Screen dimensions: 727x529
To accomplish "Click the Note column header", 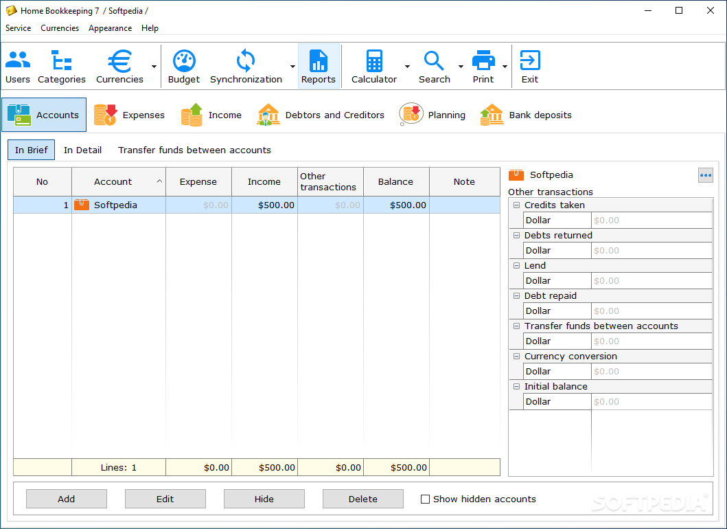I will click(465, 182).
